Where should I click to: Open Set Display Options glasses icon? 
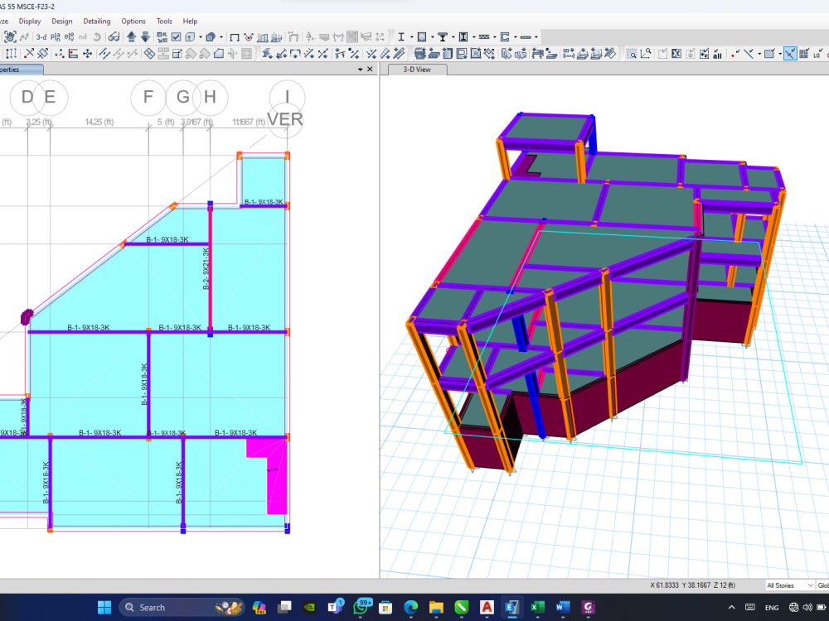113,36
